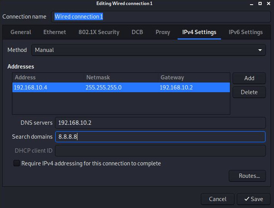Open the Ethernet tab
Image resolution: width=274 pixels, height=208 pixels.
pyautogui.click(x=55, y=32)
